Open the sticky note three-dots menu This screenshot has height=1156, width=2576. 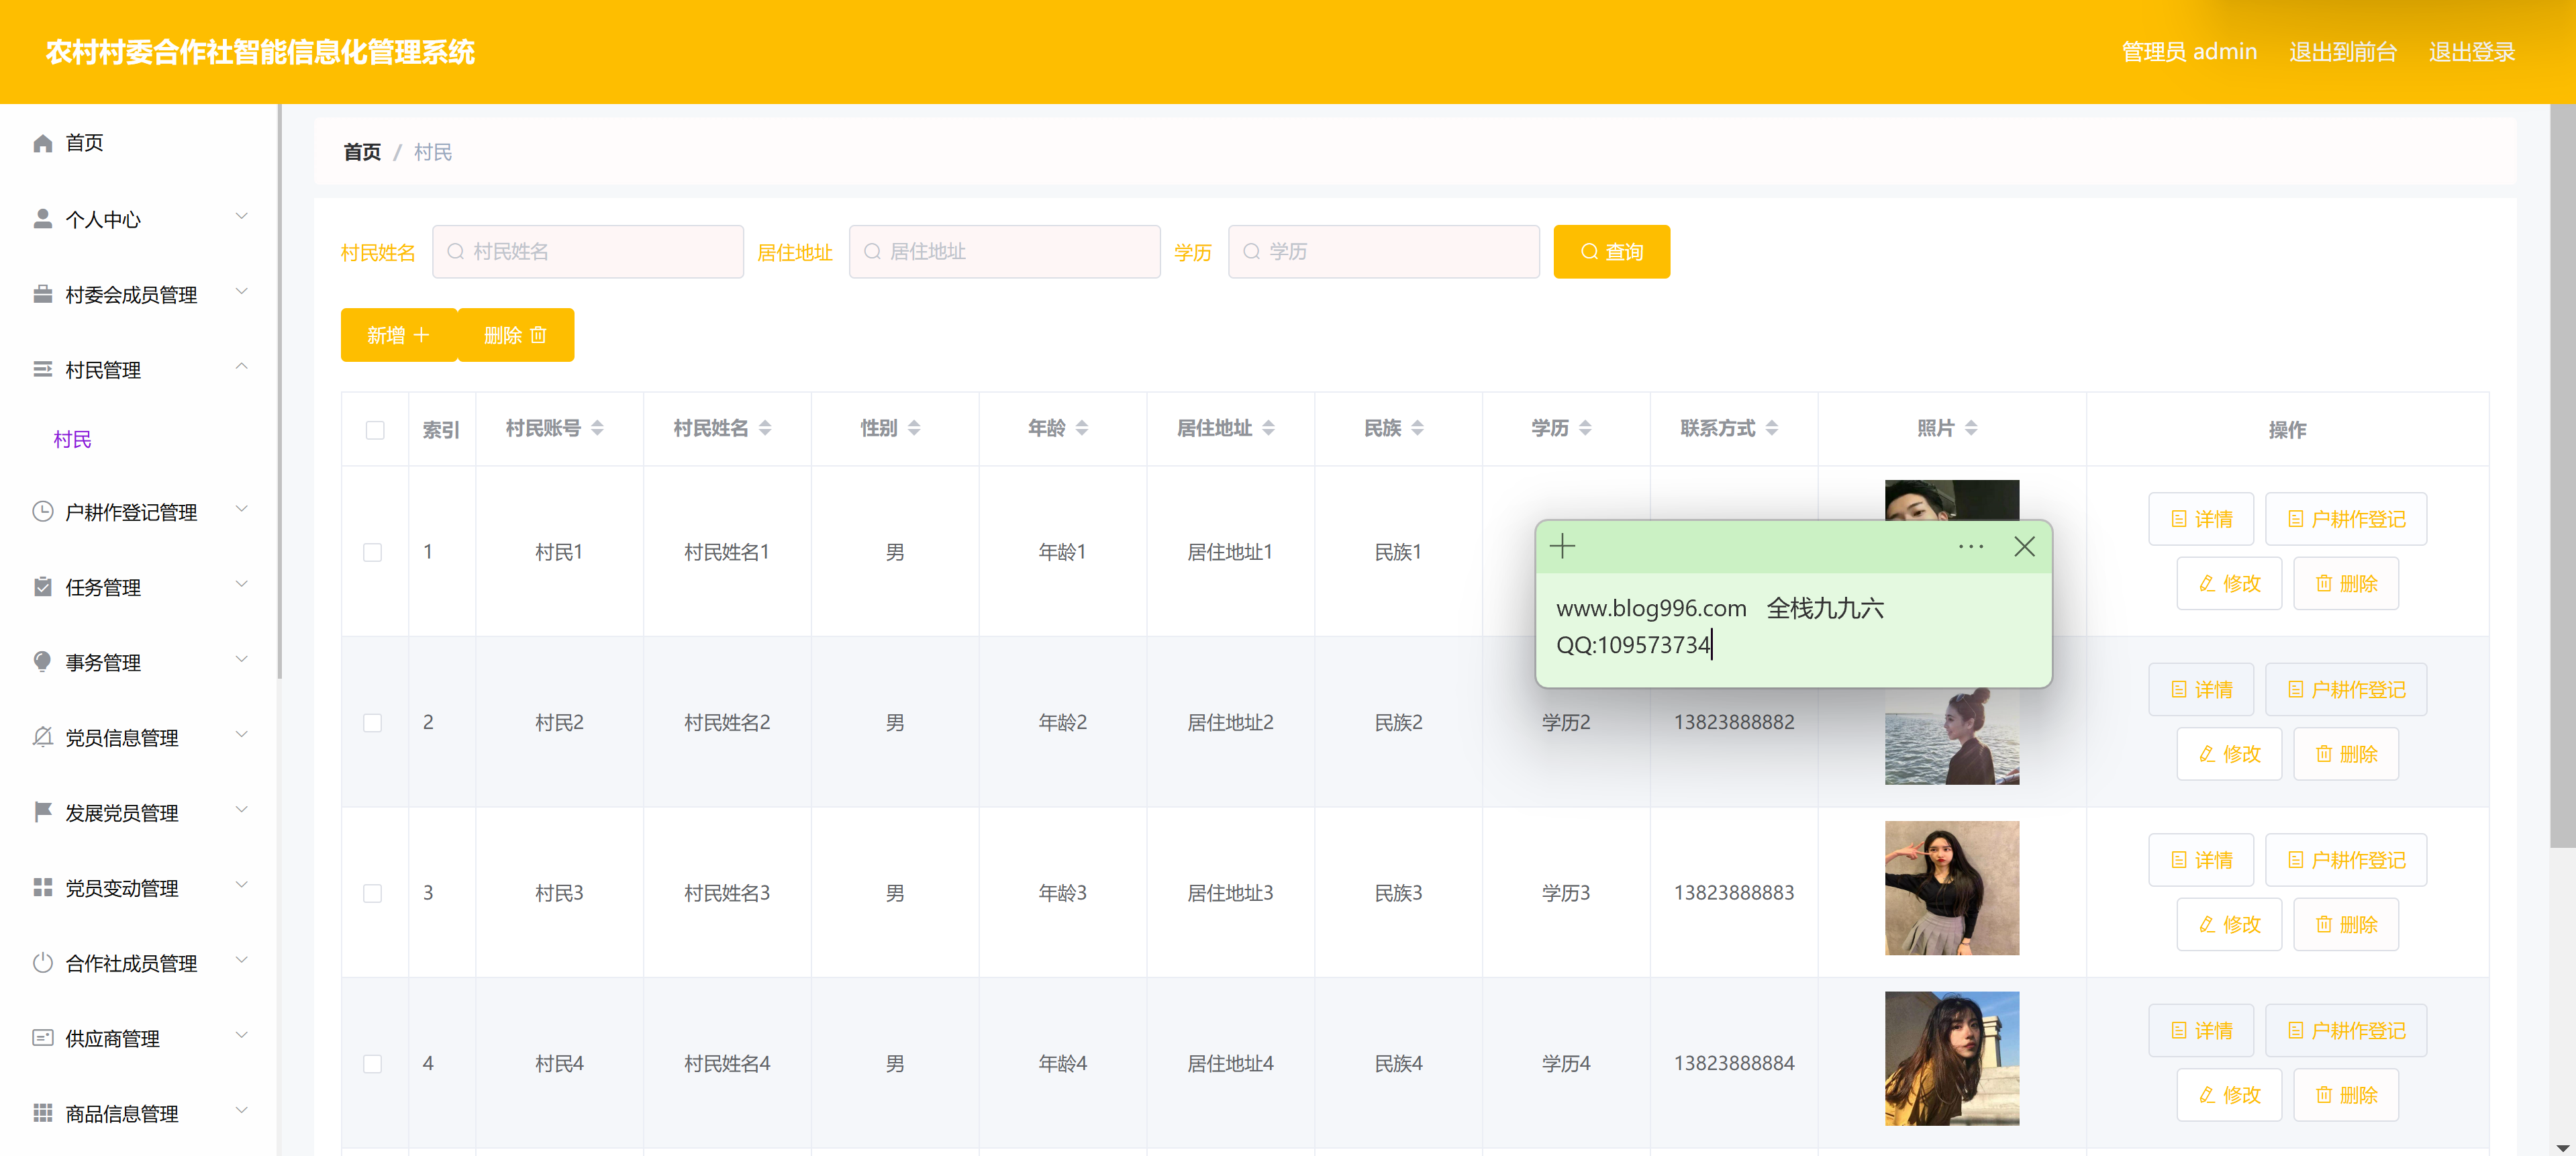pyautogui.click(x=1970, y=546)
